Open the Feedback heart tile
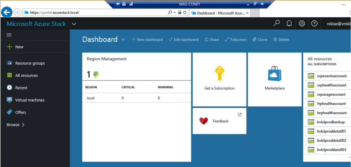Viewport: 351px width, 167px height. [x=219, y=121]
